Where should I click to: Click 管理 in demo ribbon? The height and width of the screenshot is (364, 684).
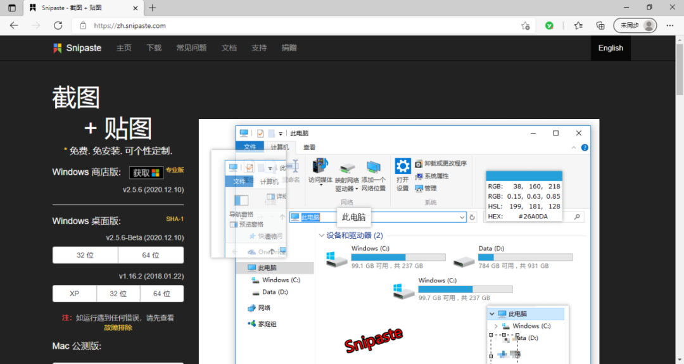[x=426, y=188]
